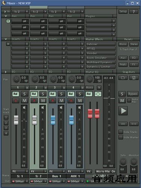Toggle master Mono button
Image resolution: width=141 pixels, height=188 pixels.
tap(89, 88)
